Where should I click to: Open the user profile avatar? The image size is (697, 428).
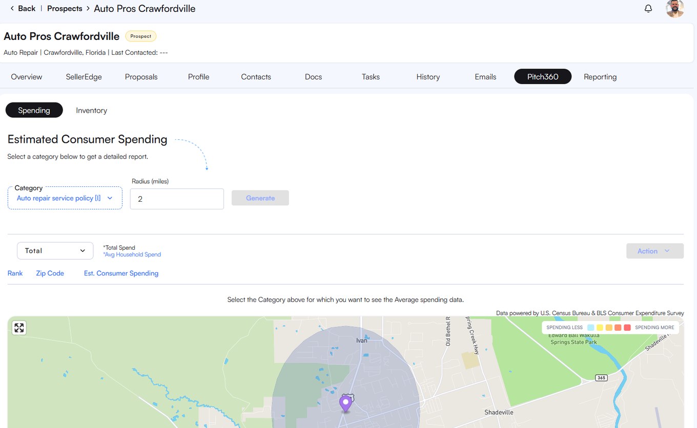674,9
